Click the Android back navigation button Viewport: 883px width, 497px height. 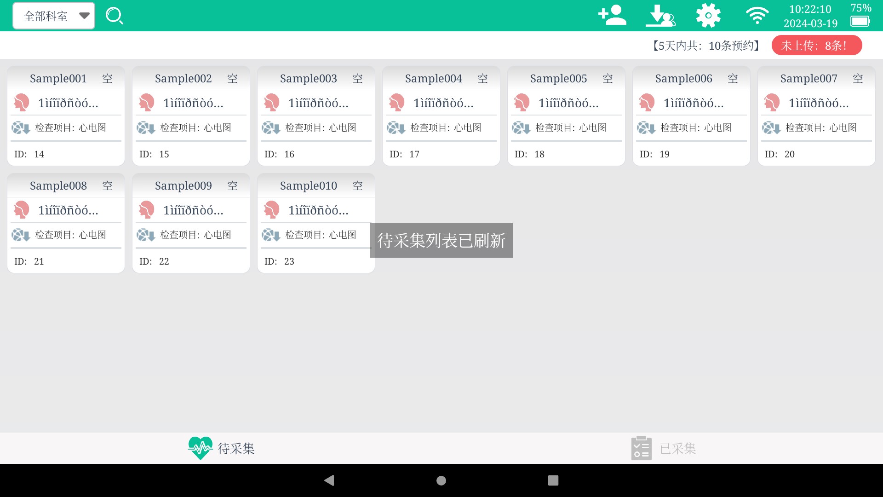tap(329, 480)
